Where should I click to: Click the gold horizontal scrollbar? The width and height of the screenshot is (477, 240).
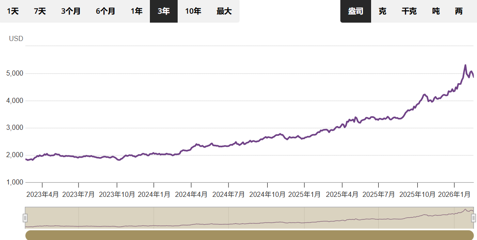(x=249, y=235)
